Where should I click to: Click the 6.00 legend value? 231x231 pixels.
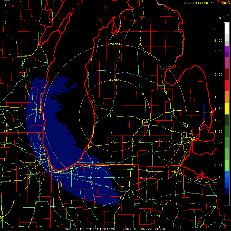[x=218, y=40]
